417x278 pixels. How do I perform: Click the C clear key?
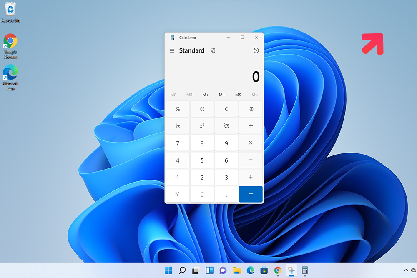point(226,109)
